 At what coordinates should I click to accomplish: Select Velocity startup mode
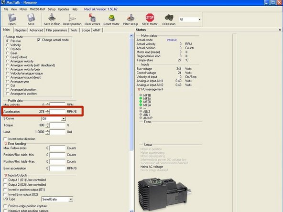[x=7, y=45]
